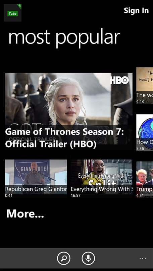The width and height of the screenshot is (153, 271).
Task: Tap the green Tube app logo
Action: click(13, 13)
